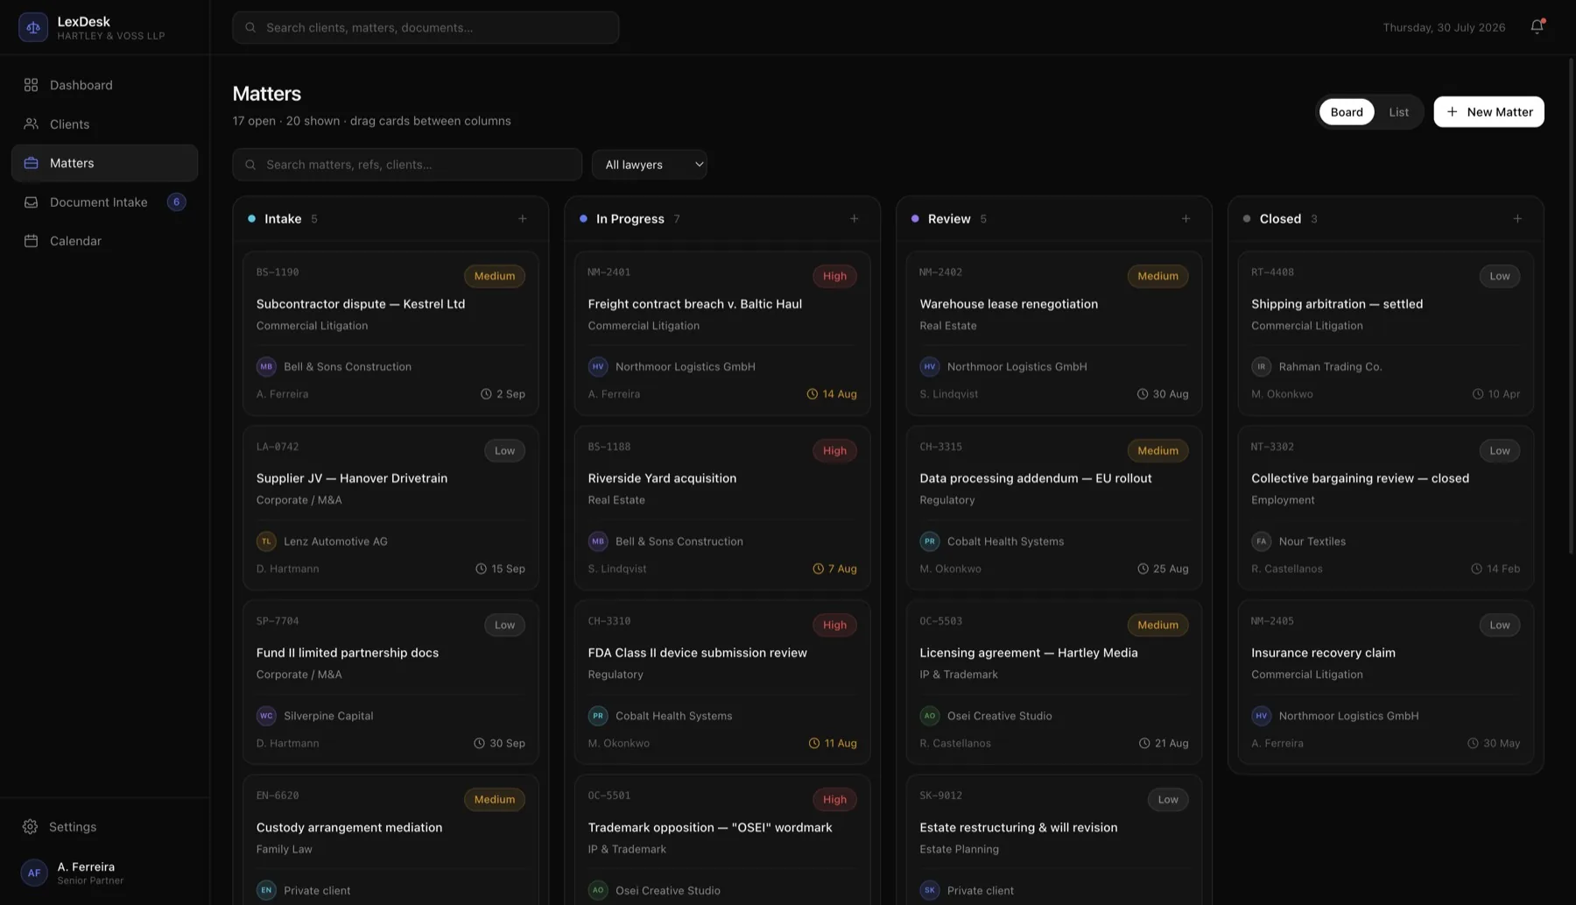The width and height of the screenshot is (1576, 905).
Task: Click the Matters briefcase icon in sidebar
Action: coord(31,163)
